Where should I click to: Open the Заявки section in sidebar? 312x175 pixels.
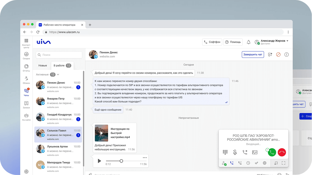26,105
